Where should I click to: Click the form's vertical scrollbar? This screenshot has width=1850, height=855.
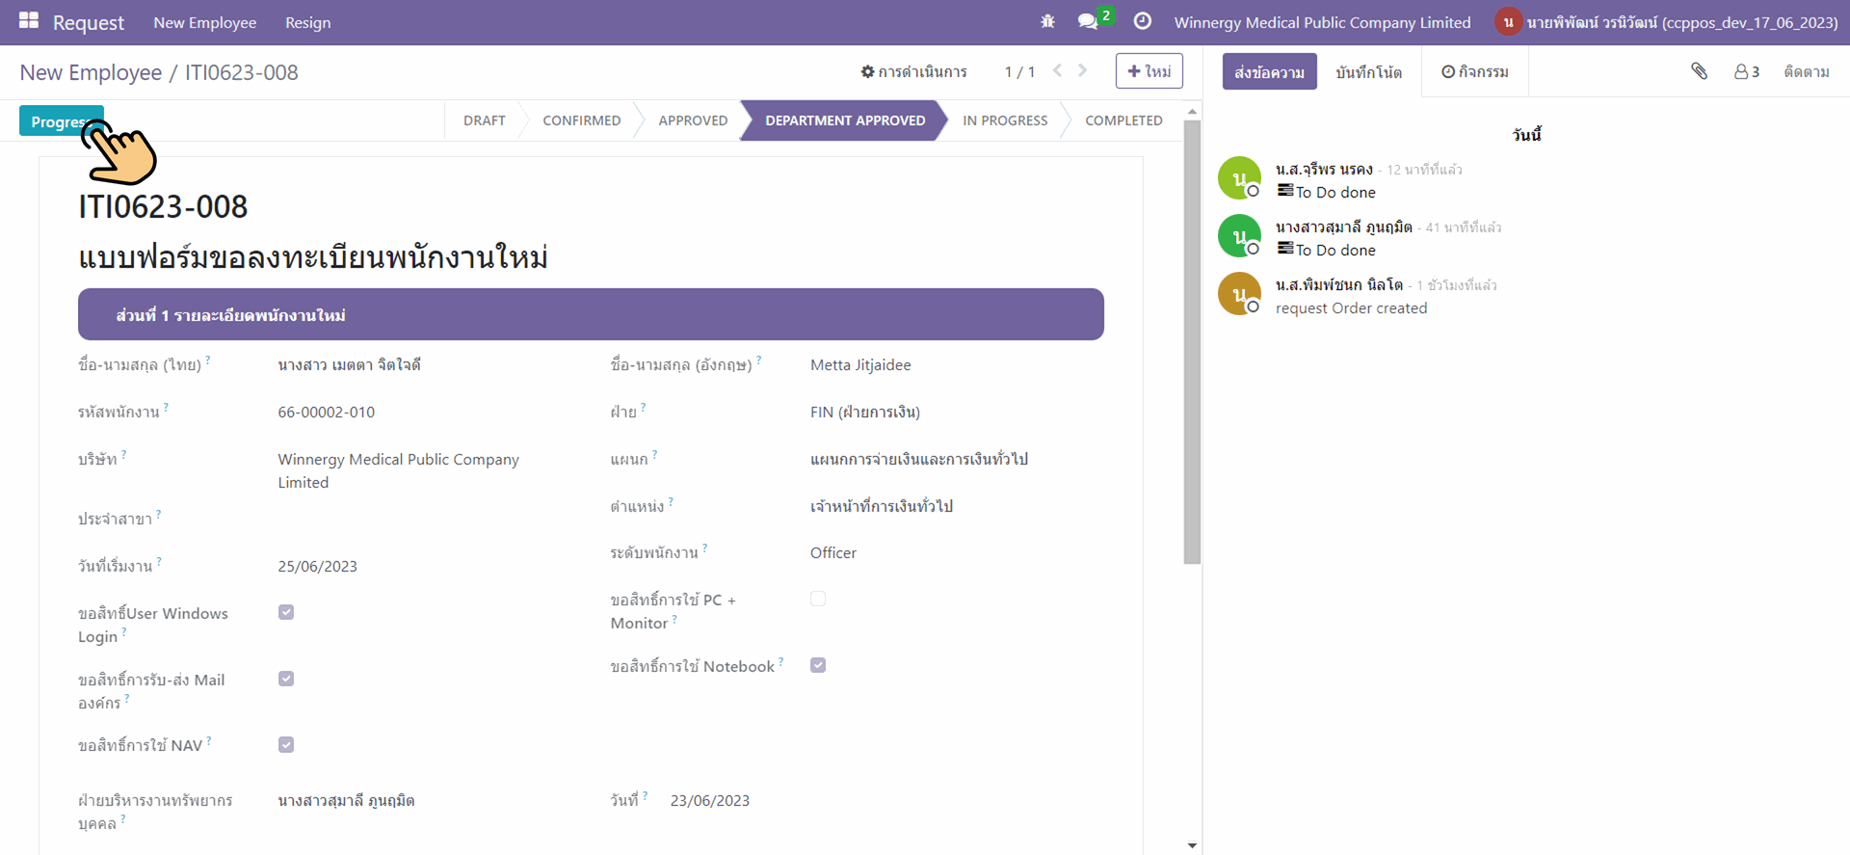[1192, 337]
